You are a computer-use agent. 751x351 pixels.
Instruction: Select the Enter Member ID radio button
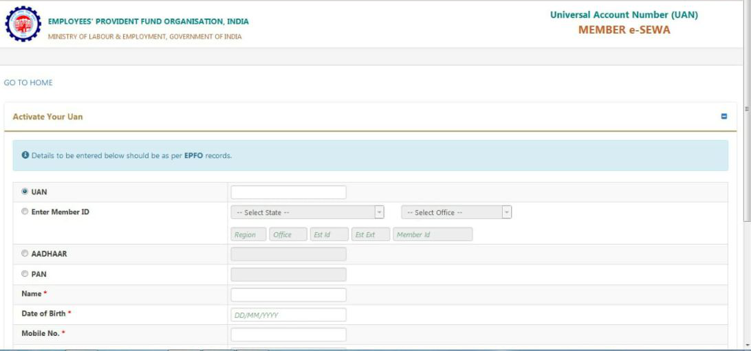pos(25,212)
